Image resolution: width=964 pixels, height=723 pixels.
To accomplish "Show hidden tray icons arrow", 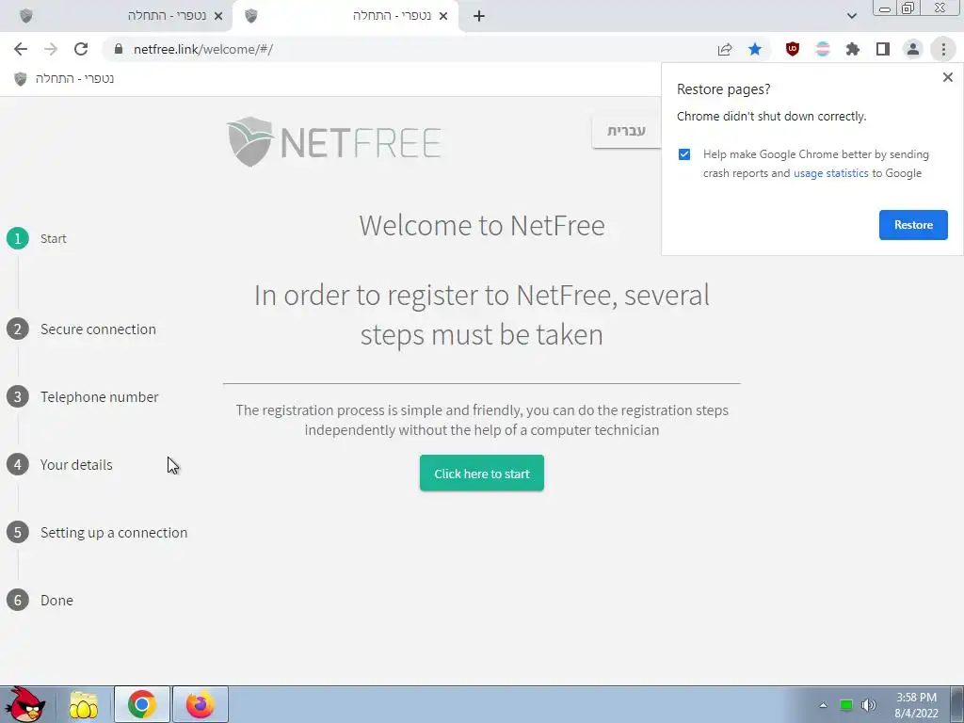I will coord(823,705).
